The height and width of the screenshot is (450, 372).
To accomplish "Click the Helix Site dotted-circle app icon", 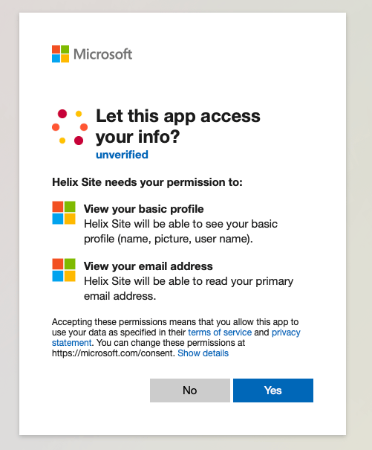I will point(70,127).
